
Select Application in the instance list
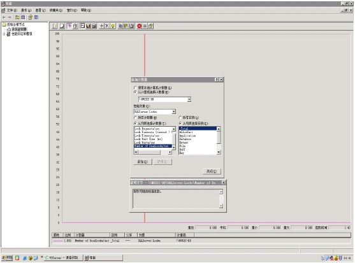tap(198, 136)
